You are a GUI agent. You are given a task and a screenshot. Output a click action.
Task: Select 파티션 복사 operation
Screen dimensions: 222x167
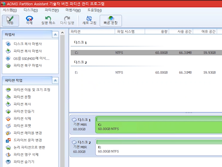click(18, 104)
